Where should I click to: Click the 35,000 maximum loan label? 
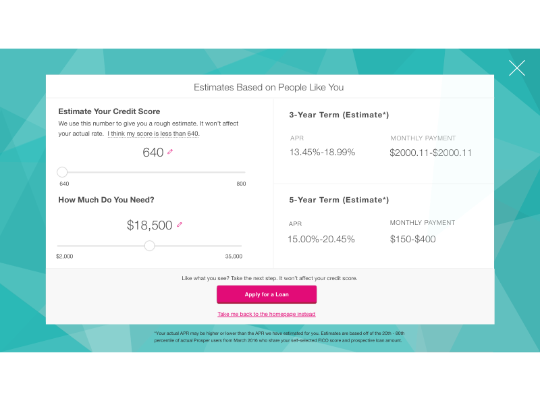point(234,256)
